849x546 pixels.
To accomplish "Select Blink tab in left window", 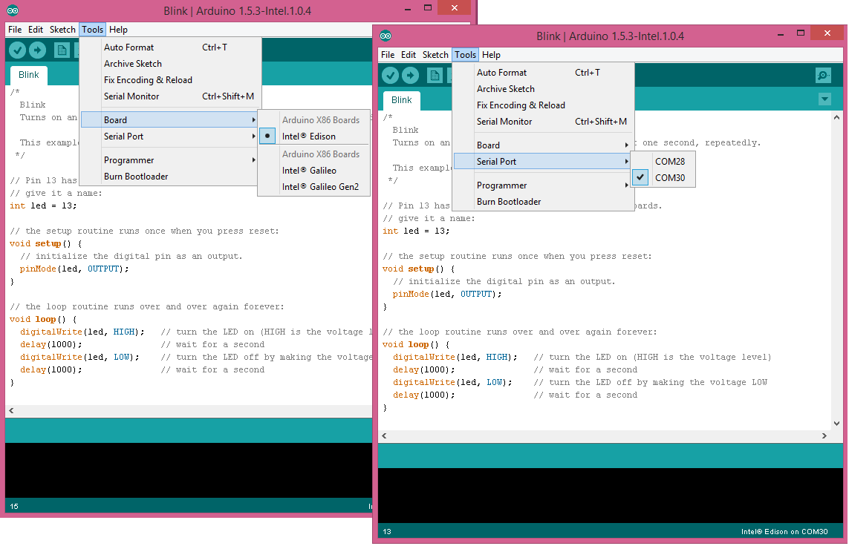I will point(29,75).
